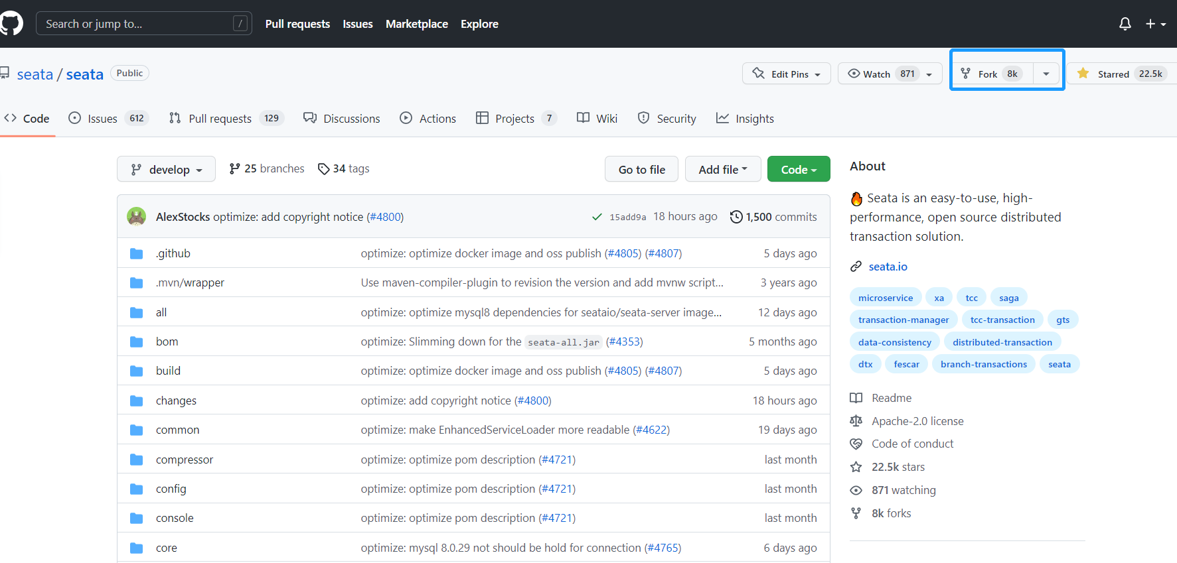Click the GitHub Octocat logo
The height and width of the screenshot is (563, 1177).
pos(11,24)
